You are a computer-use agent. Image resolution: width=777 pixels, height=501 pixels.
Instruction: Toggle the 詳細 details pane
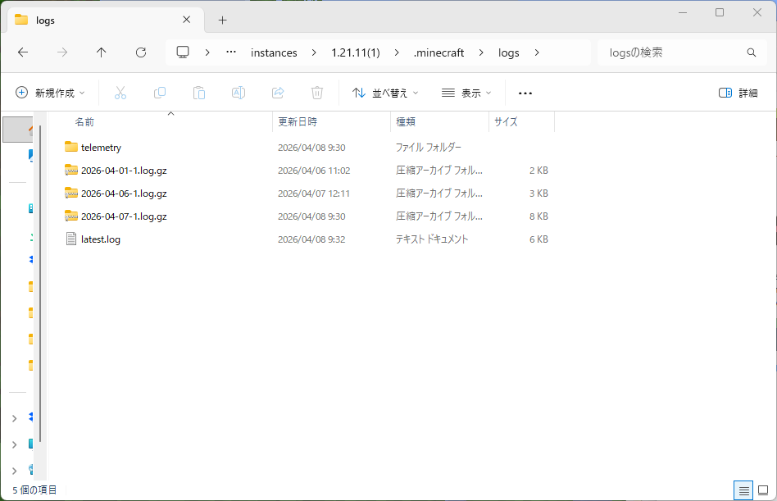[738, 93]
